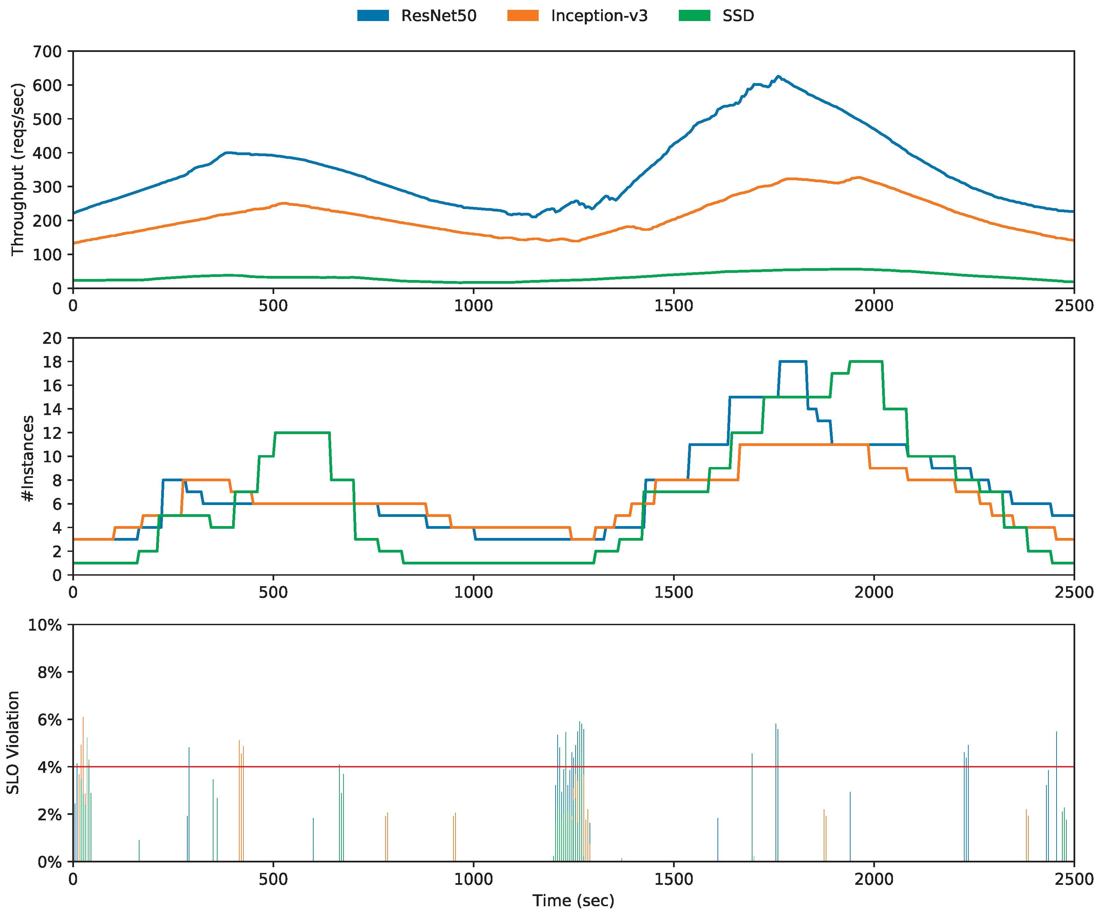This screenshot has height=913, width=1100.
Task: Click the green SSD 12-instance plateau
Action: click(302, 433)
